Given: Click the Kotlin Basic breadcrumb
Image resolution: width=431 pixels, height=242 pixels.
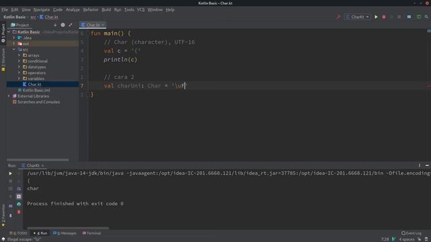Looking at the screenshot, I should (x=15, y=17).
